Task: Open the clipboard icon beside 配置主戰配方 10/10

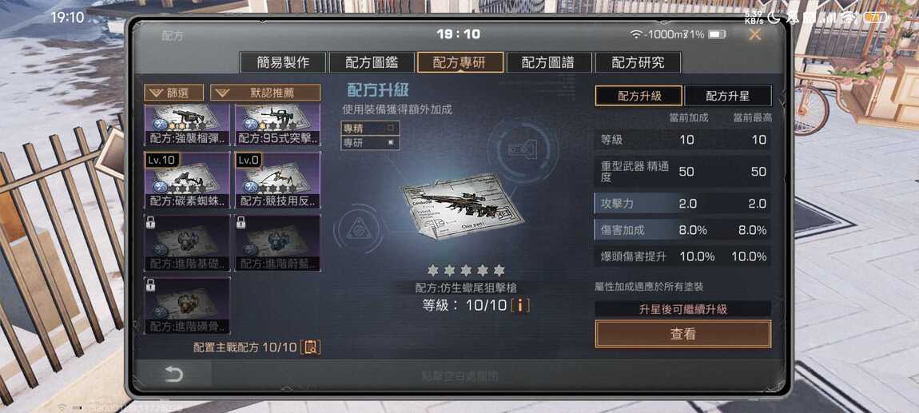Action: [x=311, y=347]
